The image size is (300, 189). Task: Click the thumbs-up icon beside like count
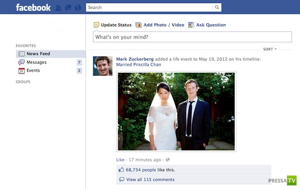122,169
